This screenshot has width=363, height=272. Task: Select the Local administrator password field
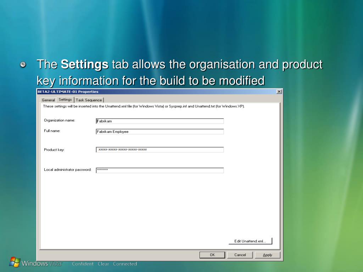(x=160, y=170)
